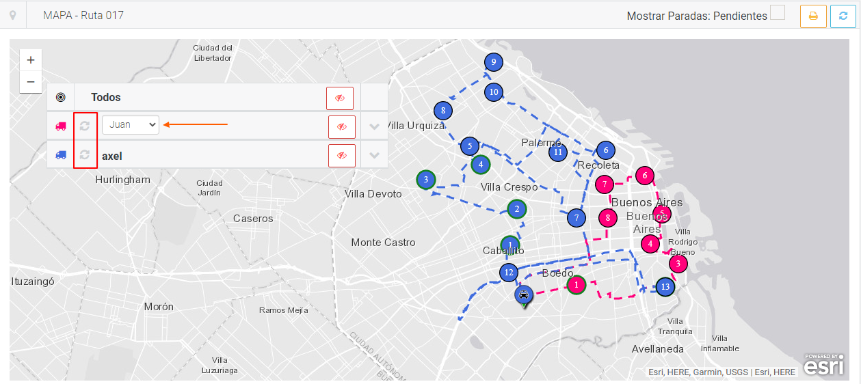This screenshot has width=861, height=384.
Task: Open the Juan driver dropdown
Action: tap(131, 125)
